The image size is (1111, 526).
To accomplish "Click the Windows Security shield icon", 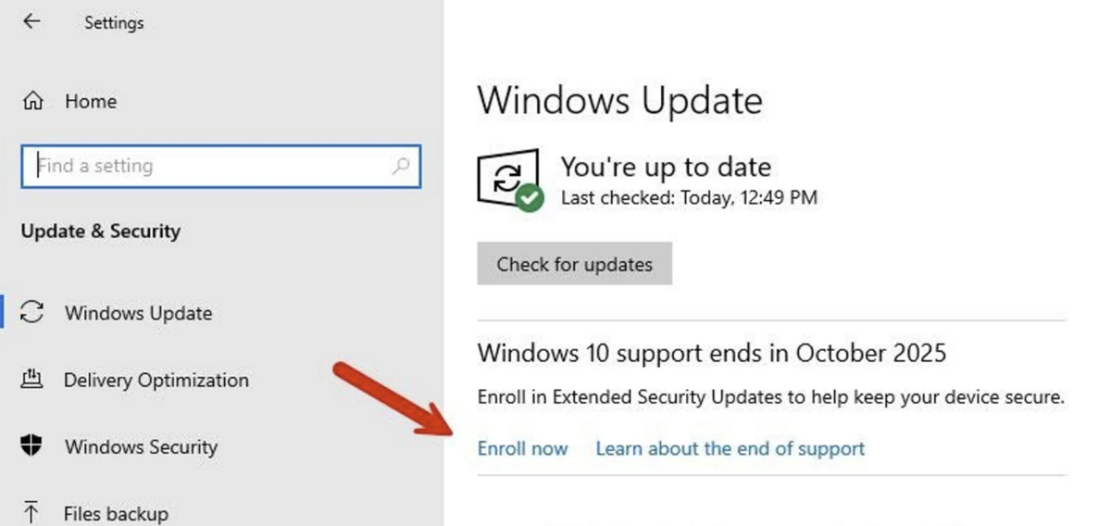I will (x=32, y=446).
